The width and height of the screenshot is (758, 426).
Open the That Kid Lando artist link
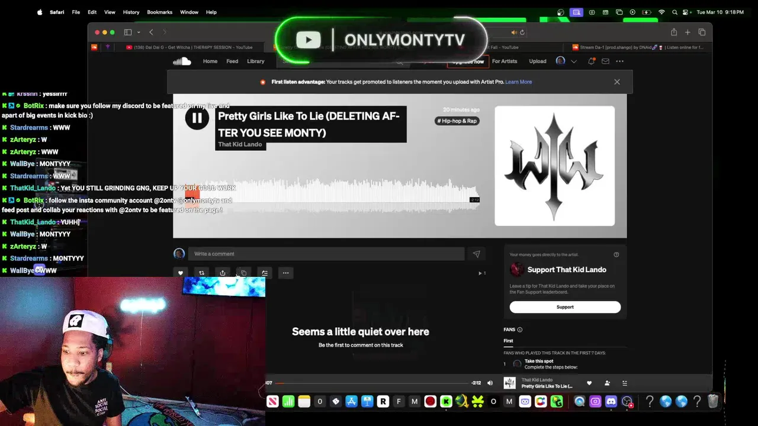coord(240,144)
